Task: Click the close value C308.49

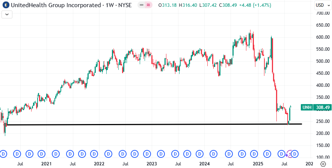Action: pyautogui.click(x=228, y=5)
